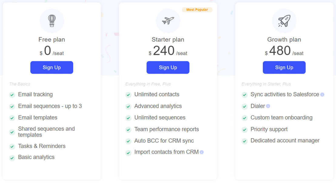Screen dimensions: 336x183
Task: Click the checkmark beside Basic analytics
Action: (x=12, y=158)
